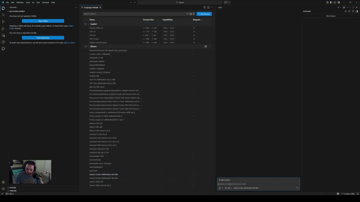Click the Add Models button
360x202 pixels.
click(x=204, y=14)
